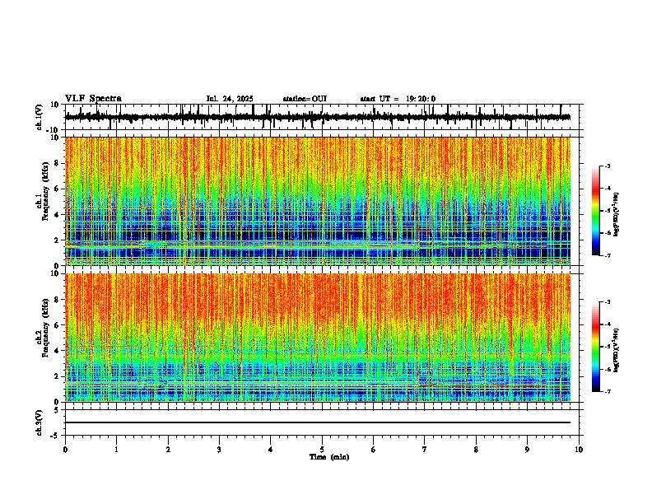
Task: Click the ch.1 'Frequency (kHz)' axis label
Action: click(x=44, y=191)
